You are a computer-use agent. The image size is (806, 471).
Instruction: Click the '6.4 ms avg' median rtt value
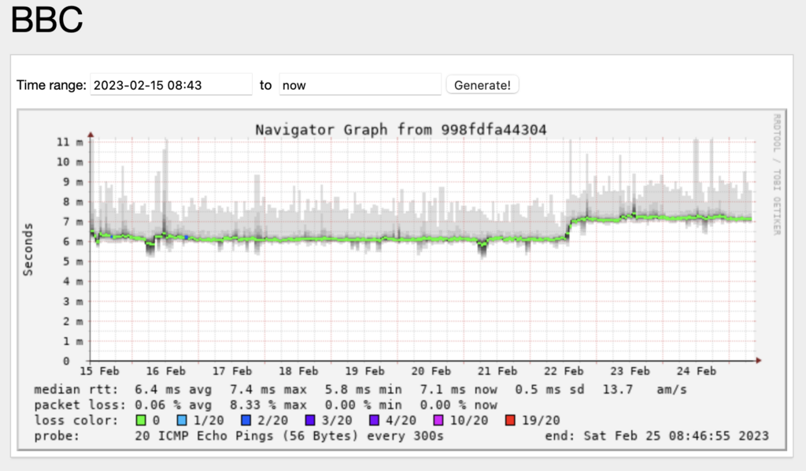click(x=173, y=389)
